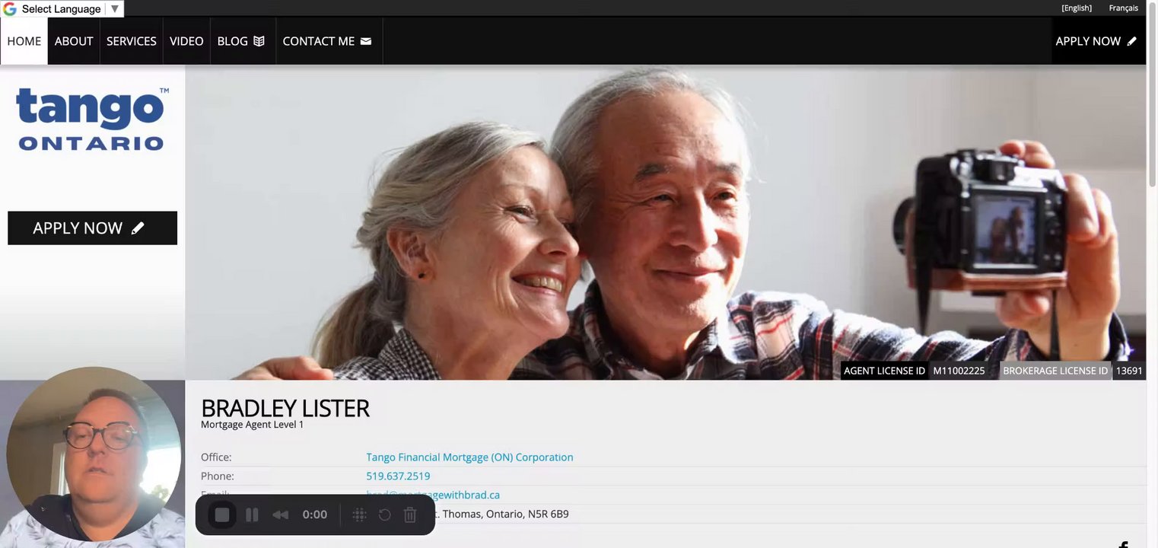The width and height of the screenshot is (1158, 548).
Task: Click APPLY NOW in the top navigation
Action: [1096, 41]
